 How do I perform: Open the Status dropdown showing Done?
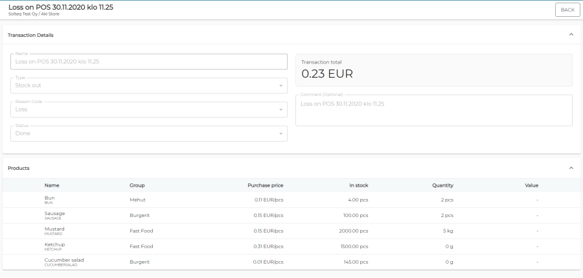coord(149,133)
